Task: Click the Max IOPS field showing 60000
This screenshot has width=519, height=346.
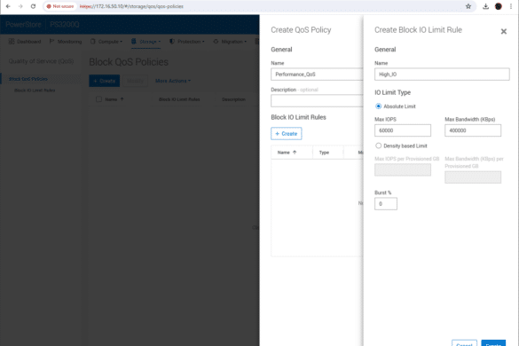Action: tap(403, 130)
